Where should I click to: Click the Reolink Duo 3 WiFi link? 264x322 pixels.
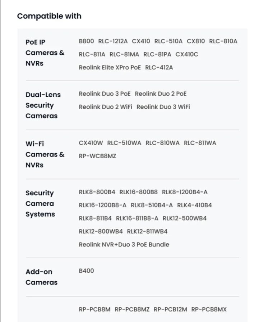(x=163, y=107)
